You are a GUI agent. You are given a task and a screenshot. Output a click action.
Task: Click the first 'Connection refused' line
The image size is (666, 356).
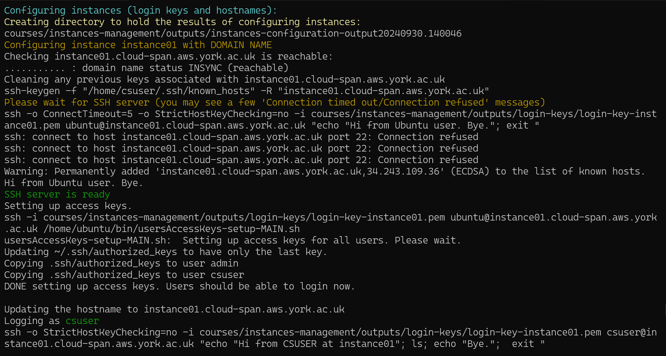click(241, 137)
